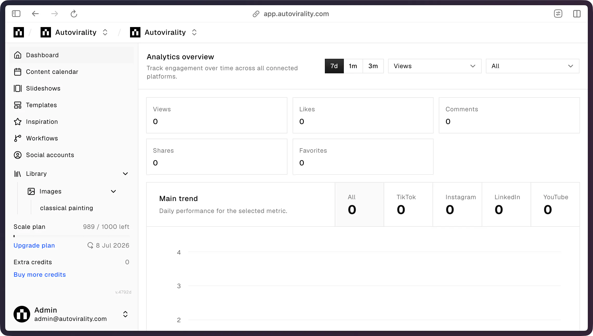The height and width of the screenshot is (336, 593).
Task: Click the Admin avatar
Action: tap(22, 314)
